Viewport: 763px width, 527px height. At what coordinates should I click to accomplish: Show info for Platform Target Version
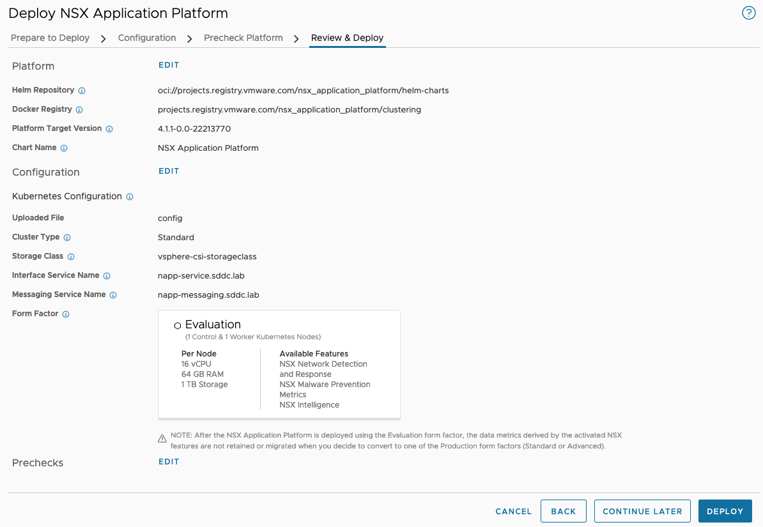tap(109, 129)
